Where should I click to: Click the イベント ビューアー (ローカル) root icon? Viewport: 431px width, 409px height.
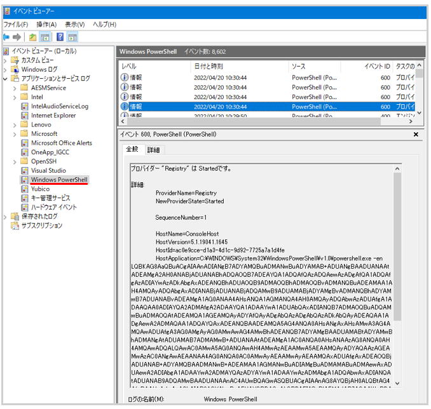(x=6, y=51)
